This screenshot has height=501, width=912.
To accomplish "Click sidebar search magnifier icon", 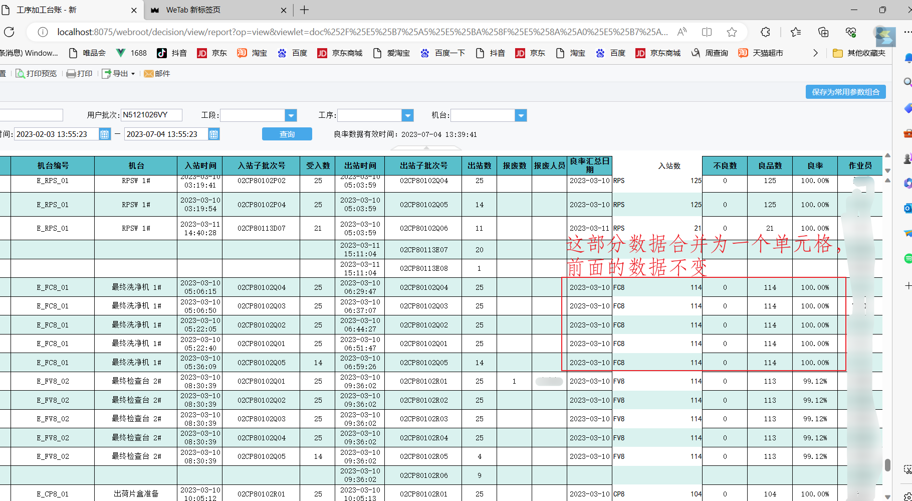I will pos(907,82).
